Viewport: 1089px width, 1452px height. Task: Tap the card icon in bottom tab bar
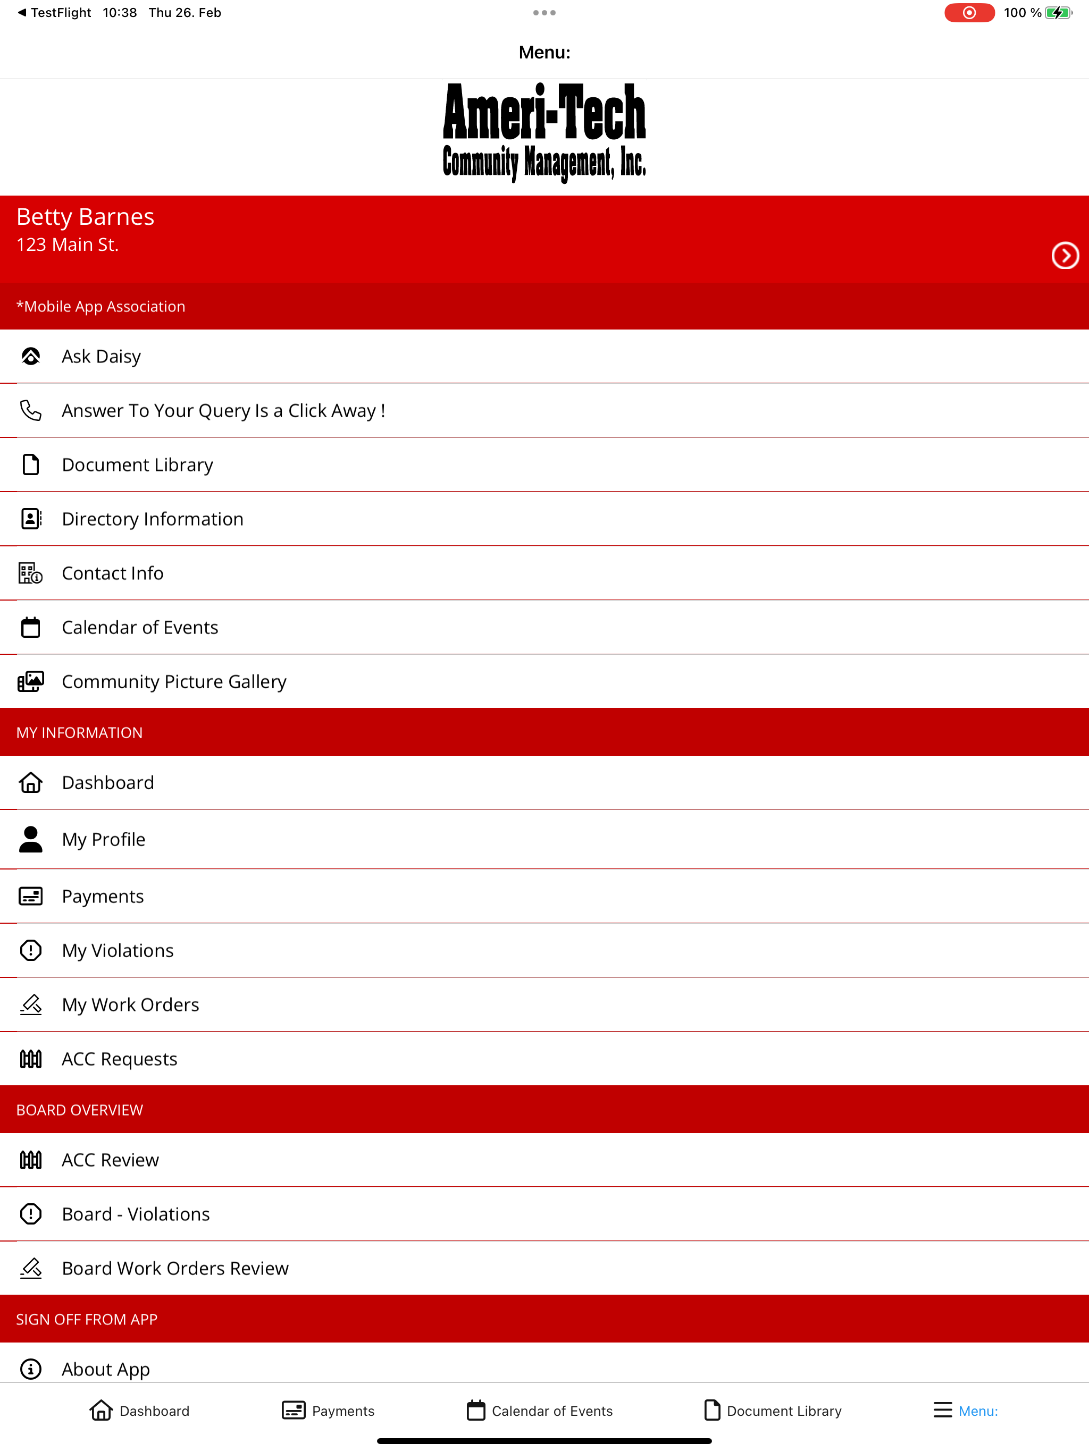coord(294,1410)
